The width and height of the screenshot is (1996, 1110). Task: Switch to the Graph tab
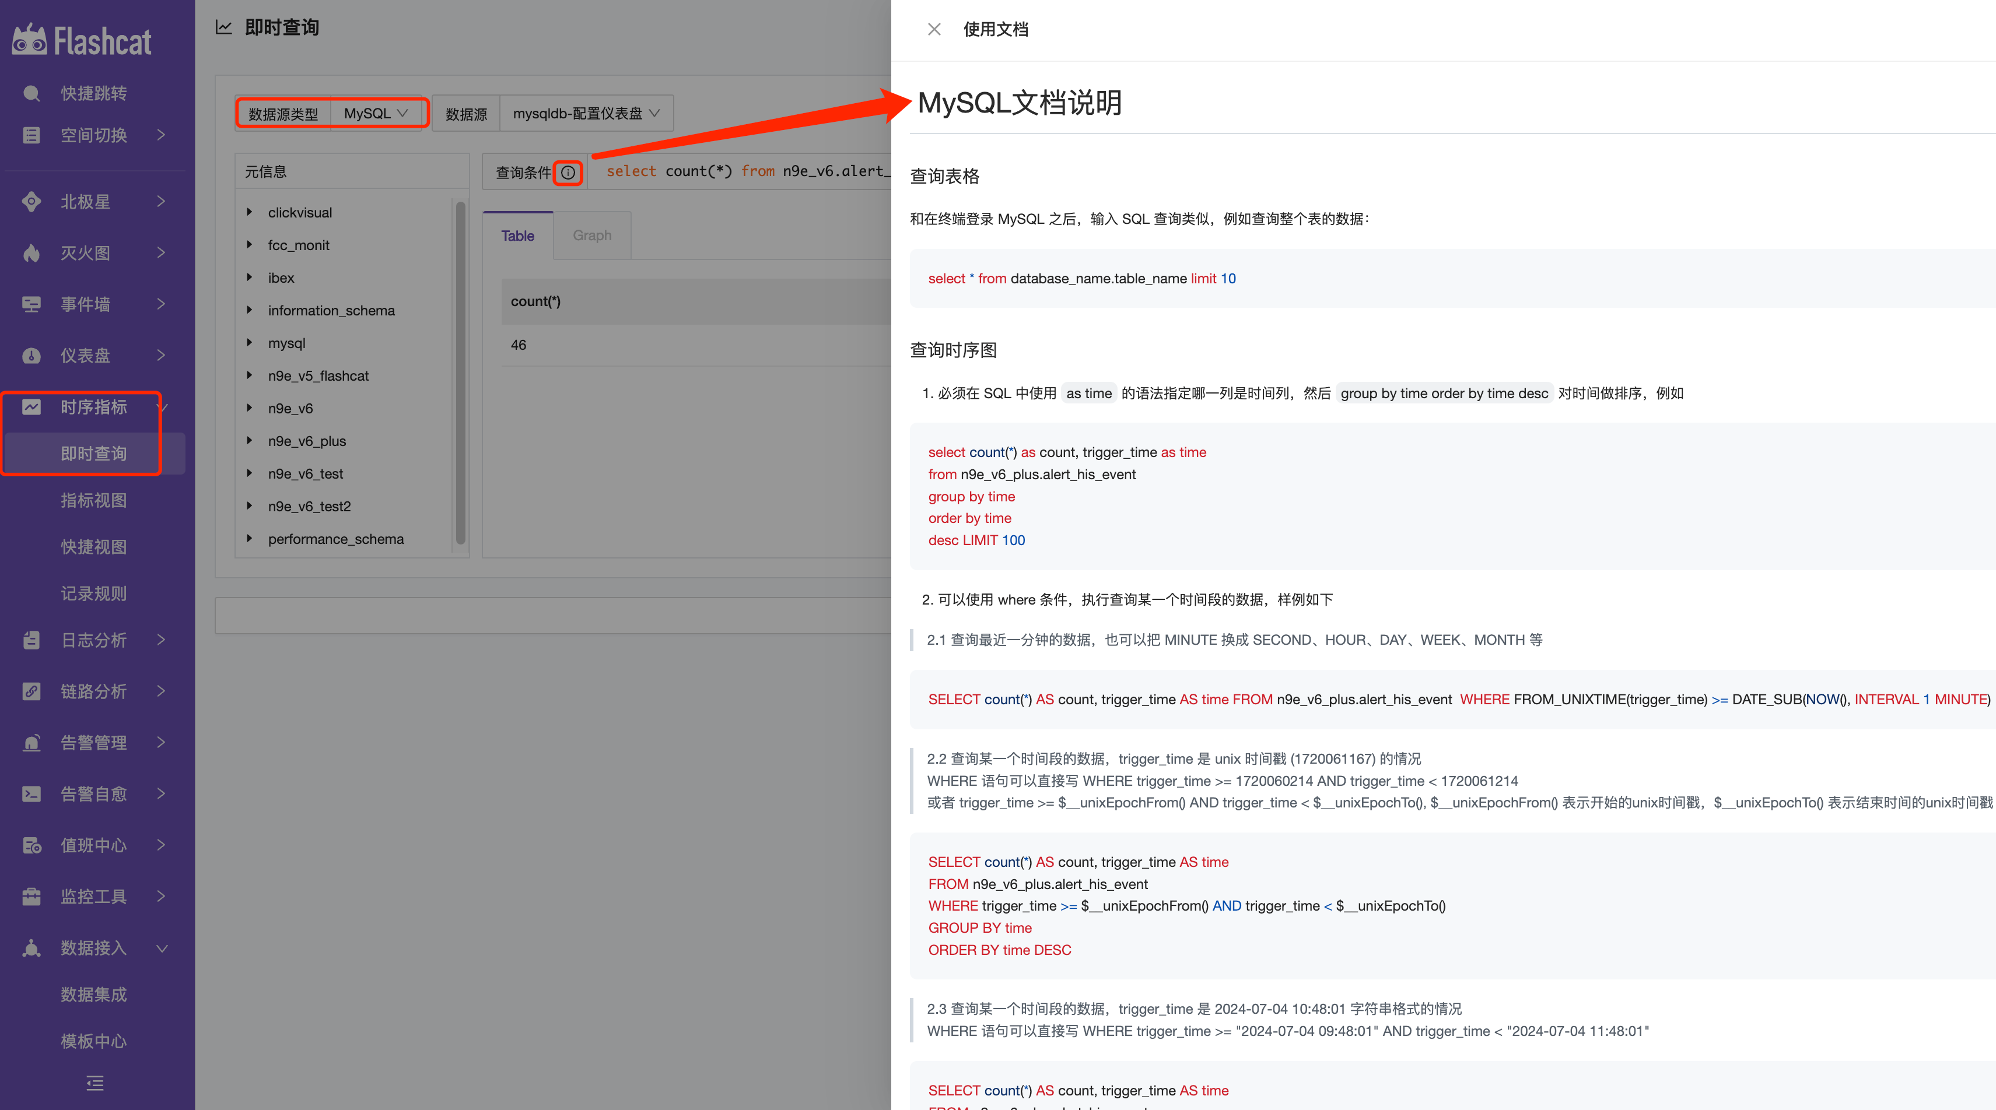pyautogui.click(x=592, y=236)
